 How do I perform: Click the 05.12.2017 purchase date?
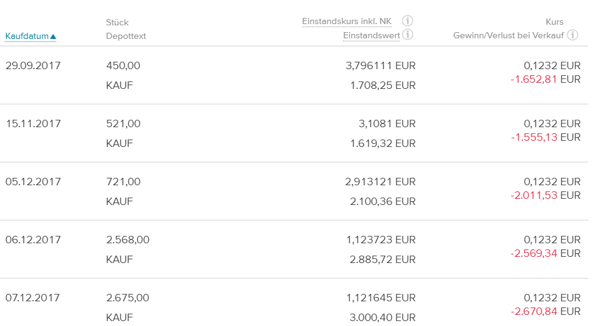click(33, 182)
